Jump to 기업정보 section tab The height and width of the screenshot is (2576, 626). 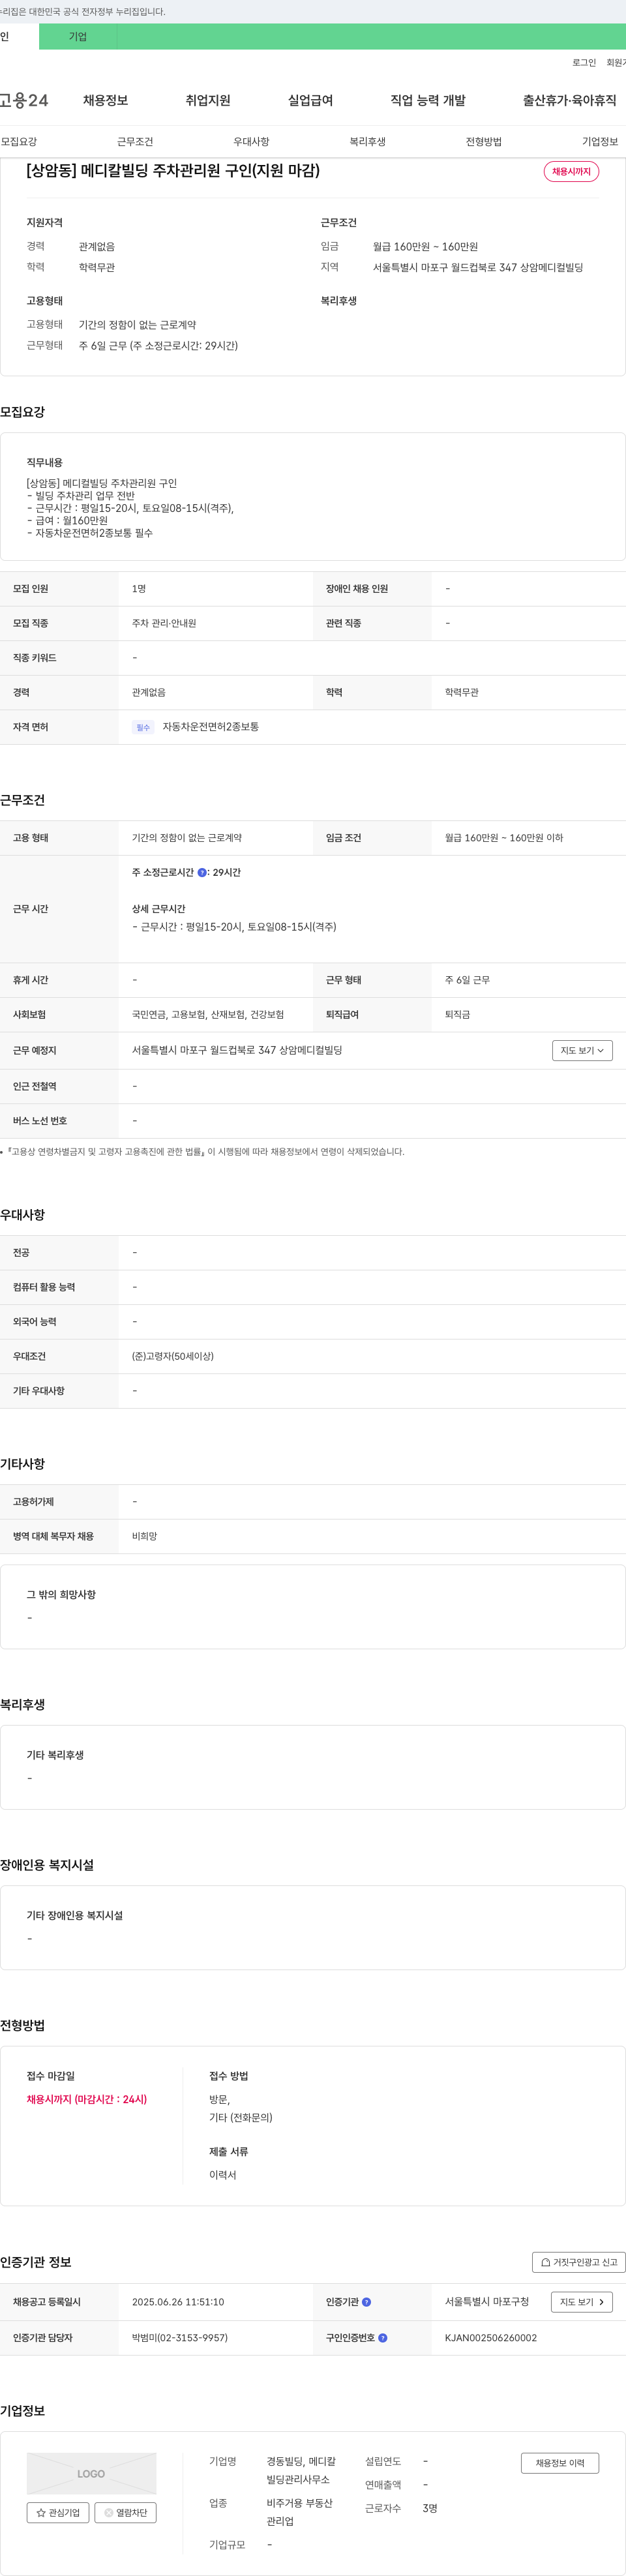(x=600, y=141)
